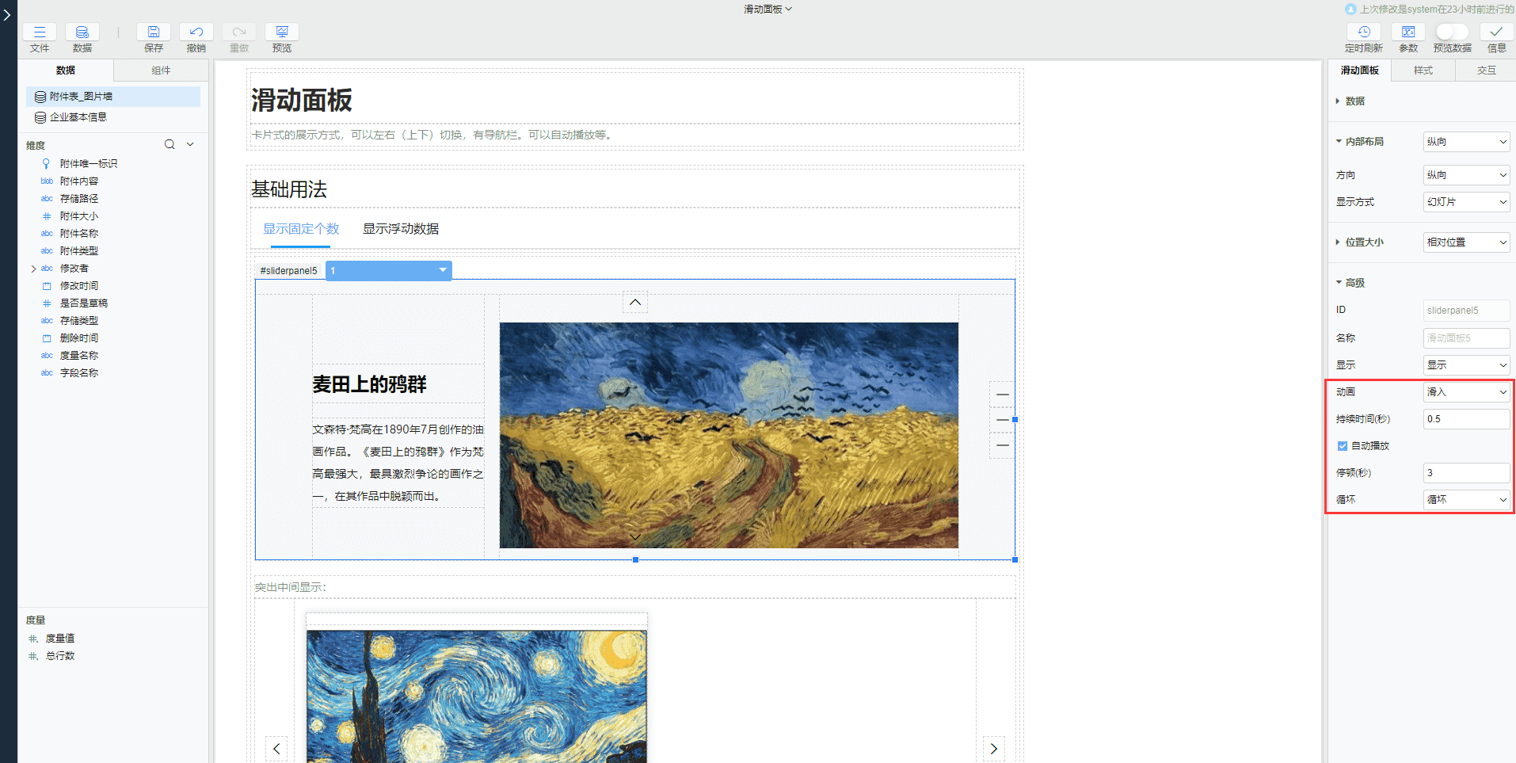
Task: Open the 动画 dropdown showing 滑入
Action: click(x=1466, y=392)
